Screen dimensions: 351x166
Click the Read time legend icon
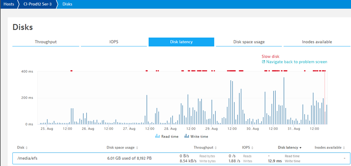(157, 136)
